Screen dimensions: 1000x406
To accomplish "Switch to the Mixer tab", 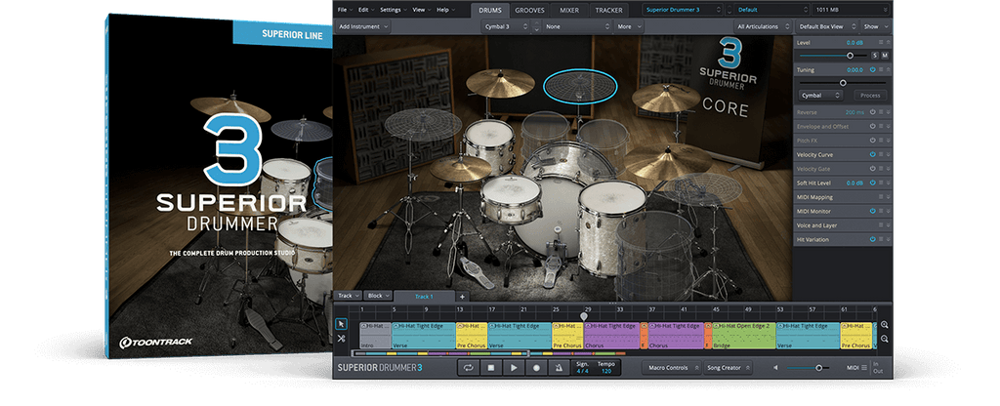I will [x=569, y=10].
